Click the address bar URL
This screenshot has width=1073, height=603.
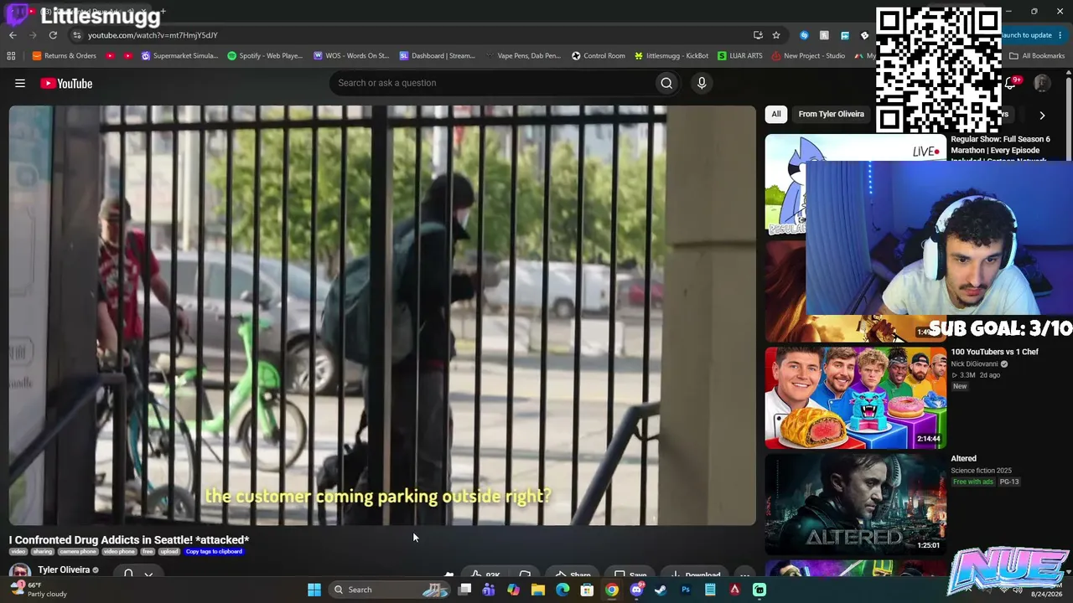(x=153, y=35)
